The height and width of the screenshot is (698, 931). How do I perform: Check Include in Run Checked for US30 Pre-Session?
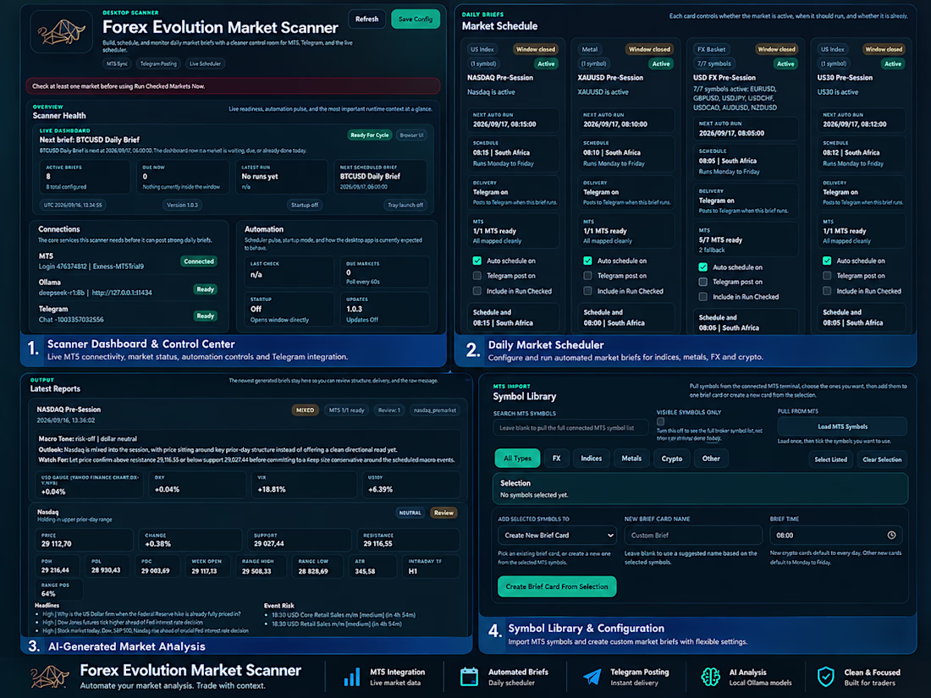click(827, 291)
